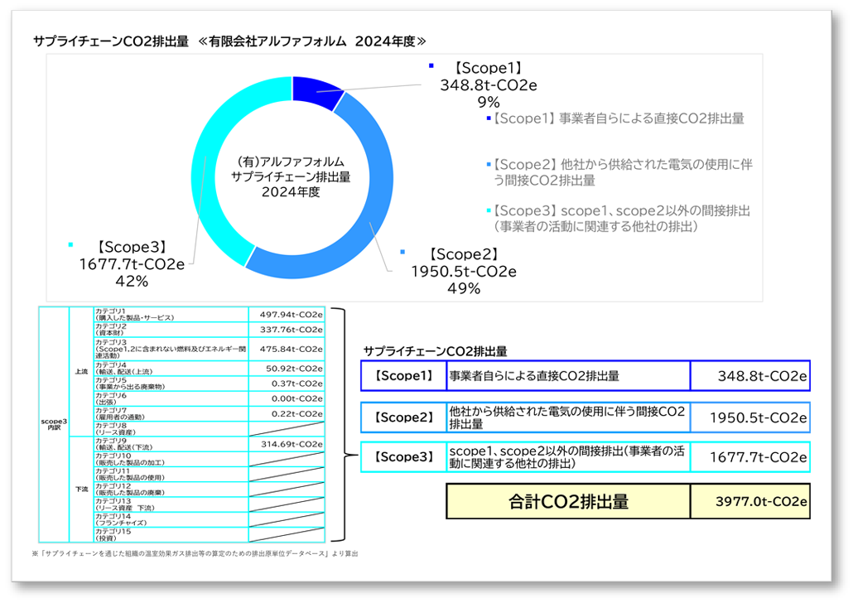
Task: Click the value 0.00t-CO2e
Action: pyautogui.click(x=297, y=398)
